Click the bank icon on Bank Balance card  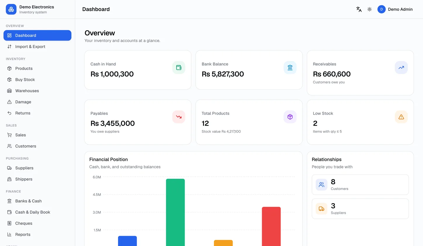[290, 68]
